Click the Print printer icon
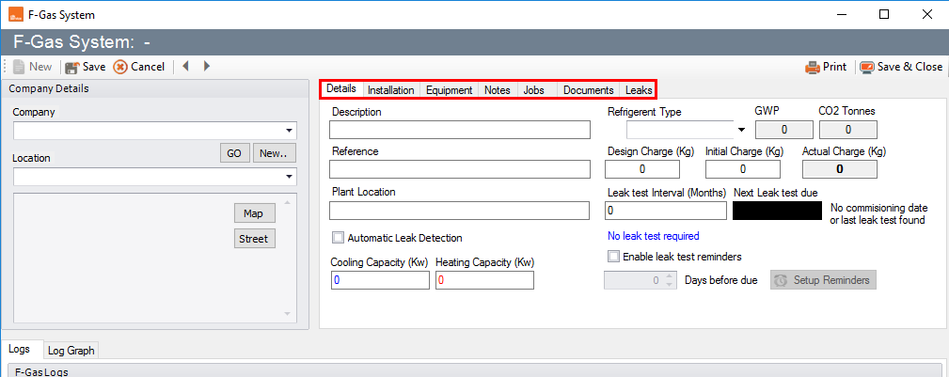Viewport: 949px width, 377px height. (x=813, y=67)
